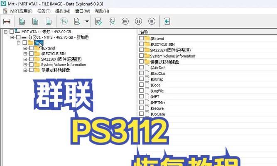Open the 操作(M) menu
Screen dimensions: 277x166
point(63,11)
